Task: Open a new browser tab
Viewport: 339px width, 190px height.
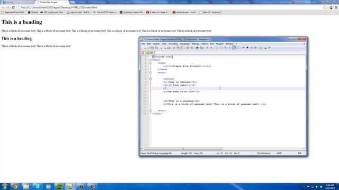Action: click(73, 2)
